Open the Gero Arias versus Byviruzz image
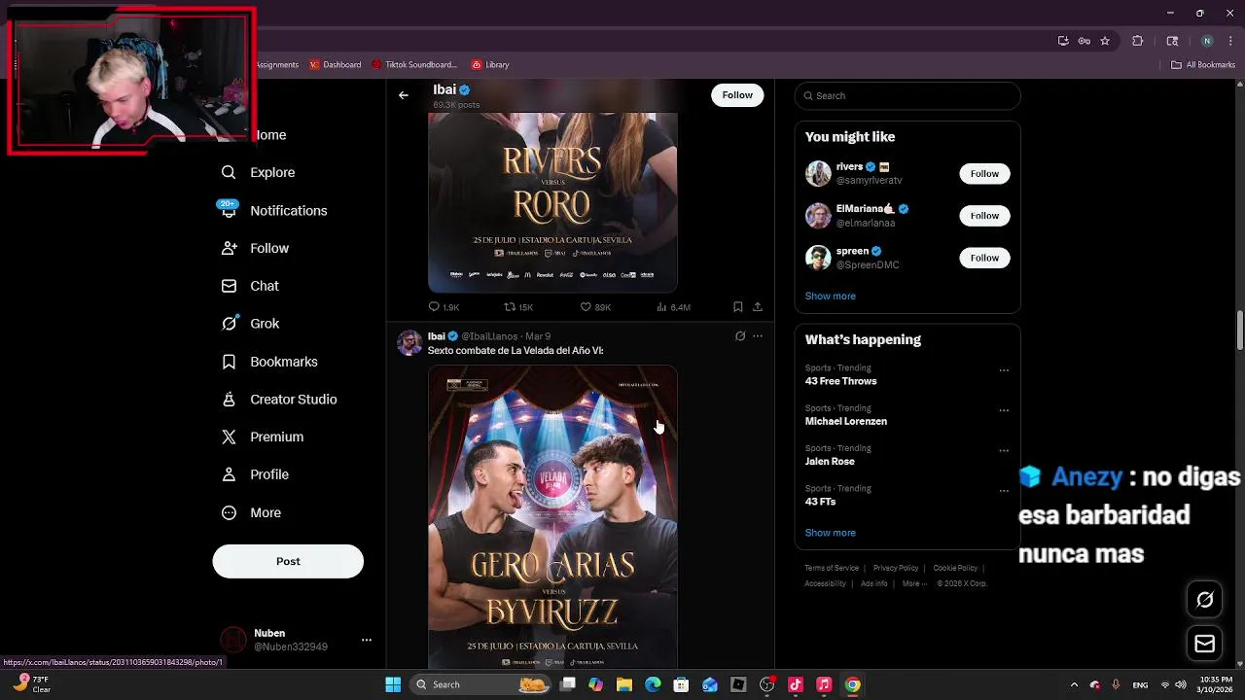 (552, 517)
